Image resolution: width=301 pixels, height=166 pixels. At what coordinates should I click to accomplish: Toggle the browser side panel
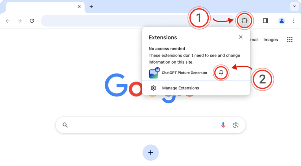tap(266, 21)
